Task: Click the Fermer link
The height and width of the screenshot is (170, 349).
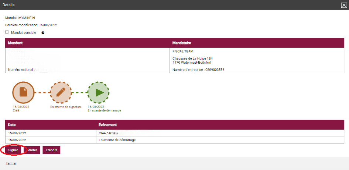Action: tap(11, 163)
